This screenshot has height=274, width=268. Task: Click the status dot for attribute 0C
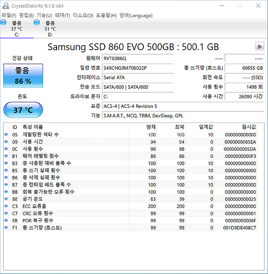[x=6, y=149]
